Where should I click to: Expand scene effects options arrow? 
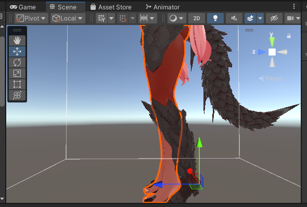(260, 18)
